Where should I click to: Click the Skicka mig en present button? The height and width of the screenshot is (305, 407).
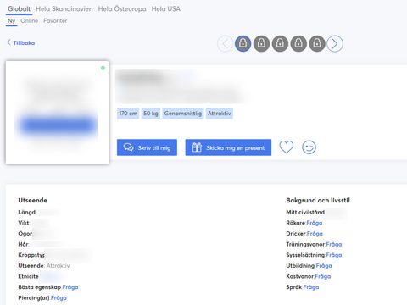pyautogui.click(x=228, y=147)
